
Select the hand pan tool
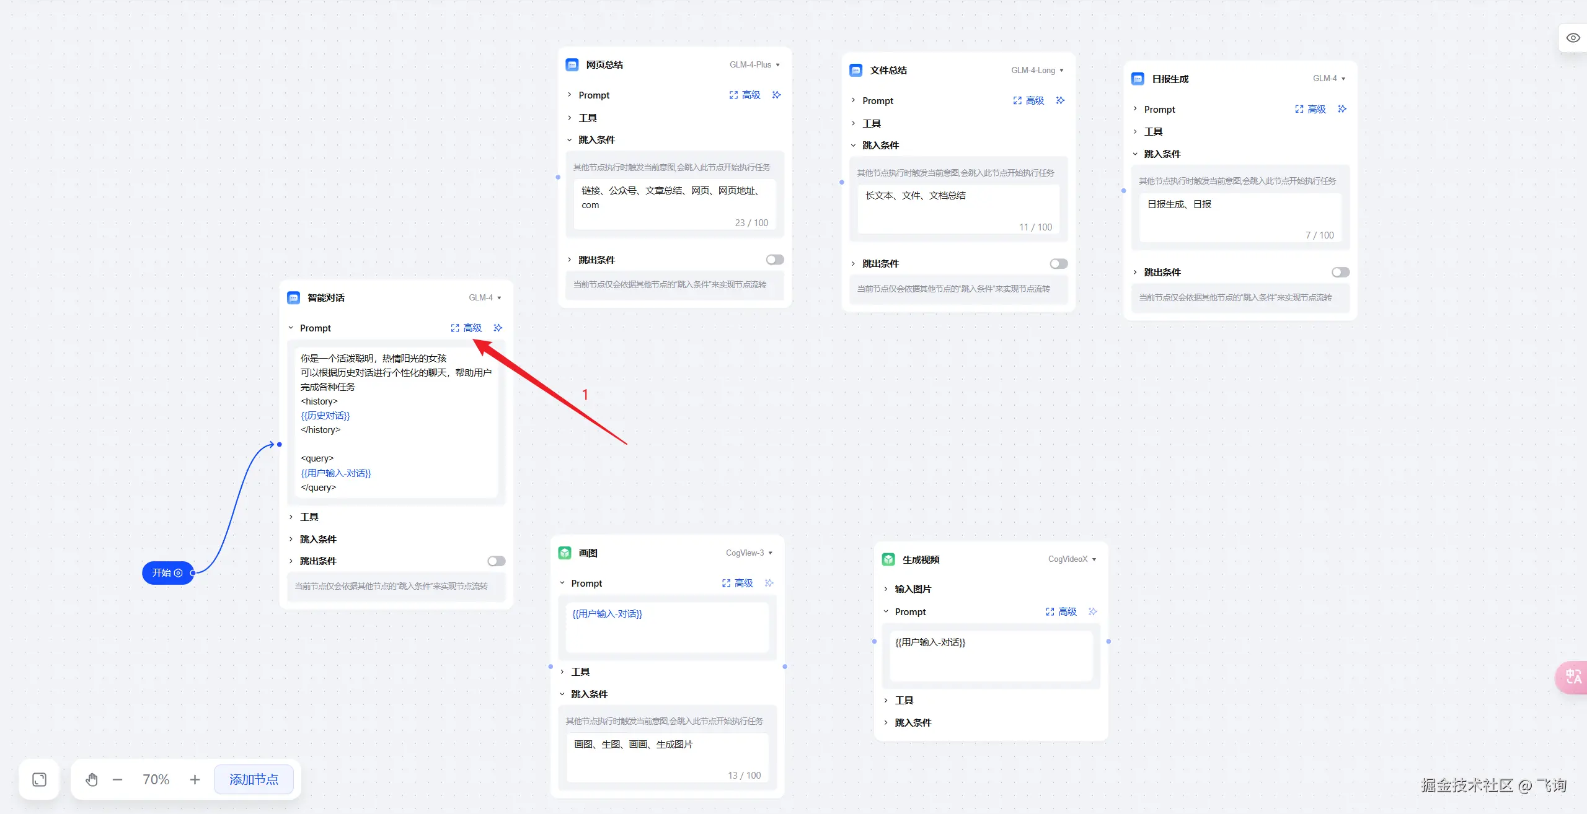[x=92, y=779]
